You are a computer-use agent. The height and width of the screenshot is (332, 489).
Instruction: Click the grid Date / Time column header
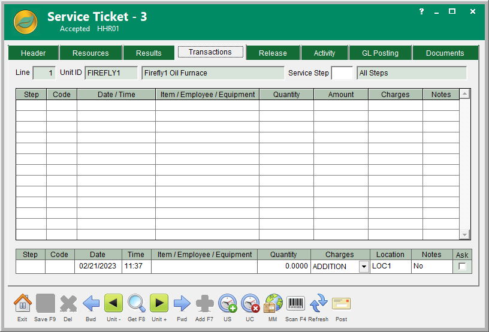click(116, 95)
